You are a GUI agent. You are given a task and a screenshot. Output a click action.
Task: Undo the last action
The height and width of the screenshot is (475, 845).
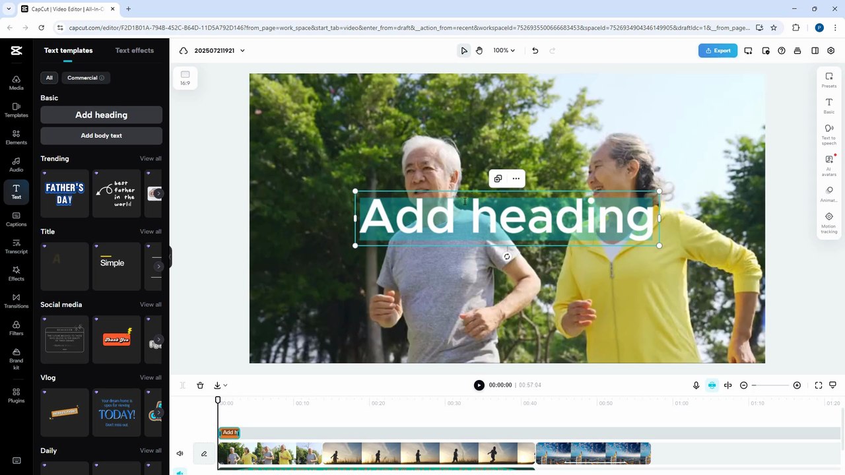point(535,51)
